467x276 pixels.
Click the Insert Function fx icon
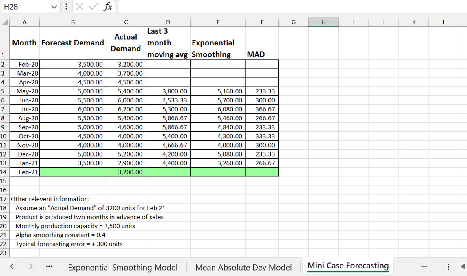pos(108,7)
